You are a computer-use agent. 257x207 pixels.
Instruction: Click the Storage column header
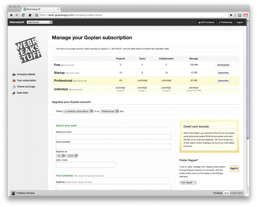(x=194, y=59)
